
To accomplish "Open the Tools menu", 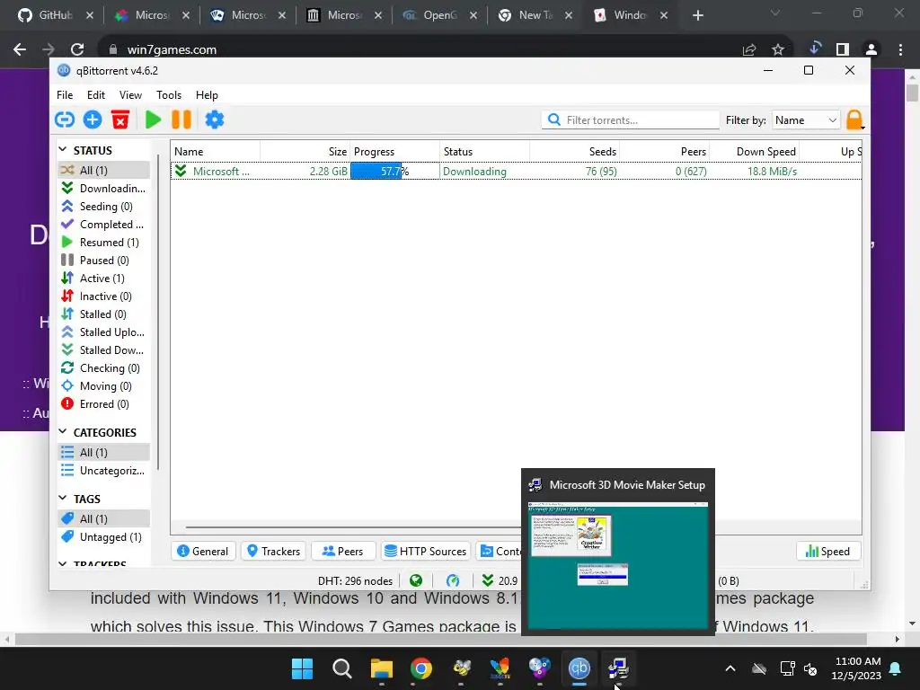I will (169, 95).
